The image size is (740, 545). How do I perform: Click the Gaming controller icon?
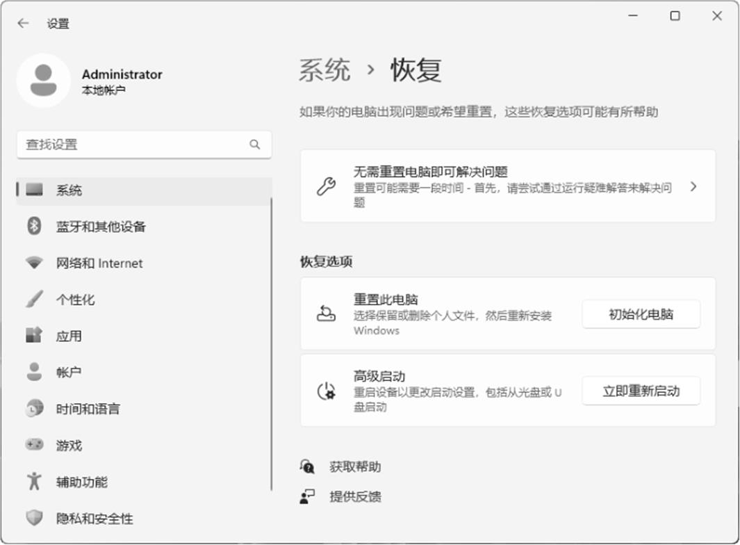(x=34, y=445)
